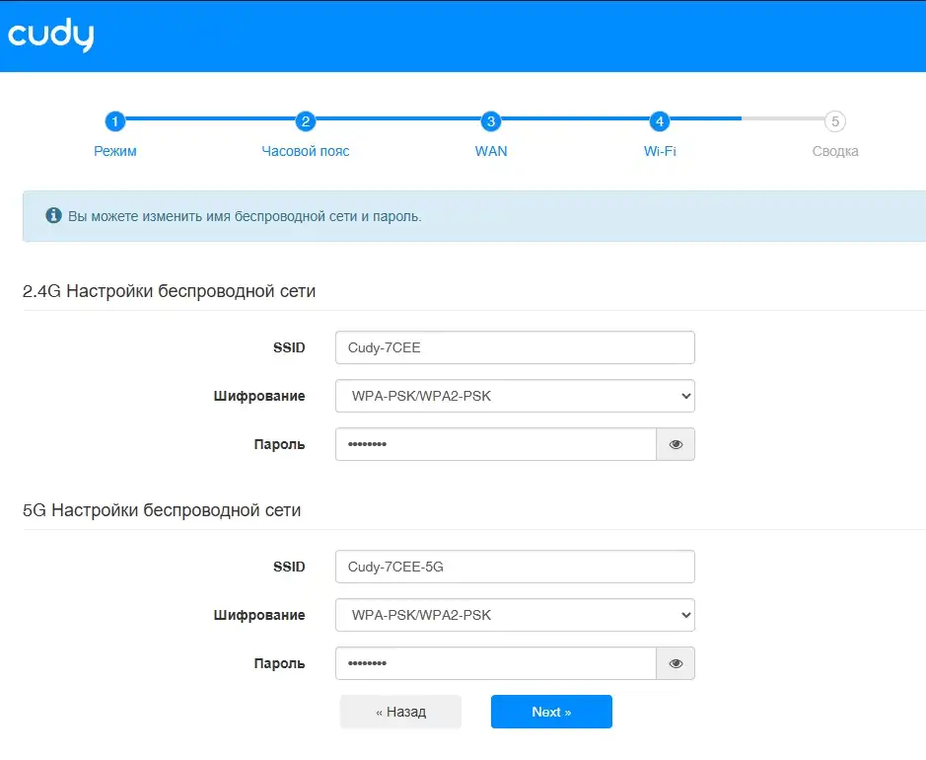The width and height of the screenshot is (926, 760).
Task: Click the 'SSID' label in the 2.4G section
Action: [289, 347]
